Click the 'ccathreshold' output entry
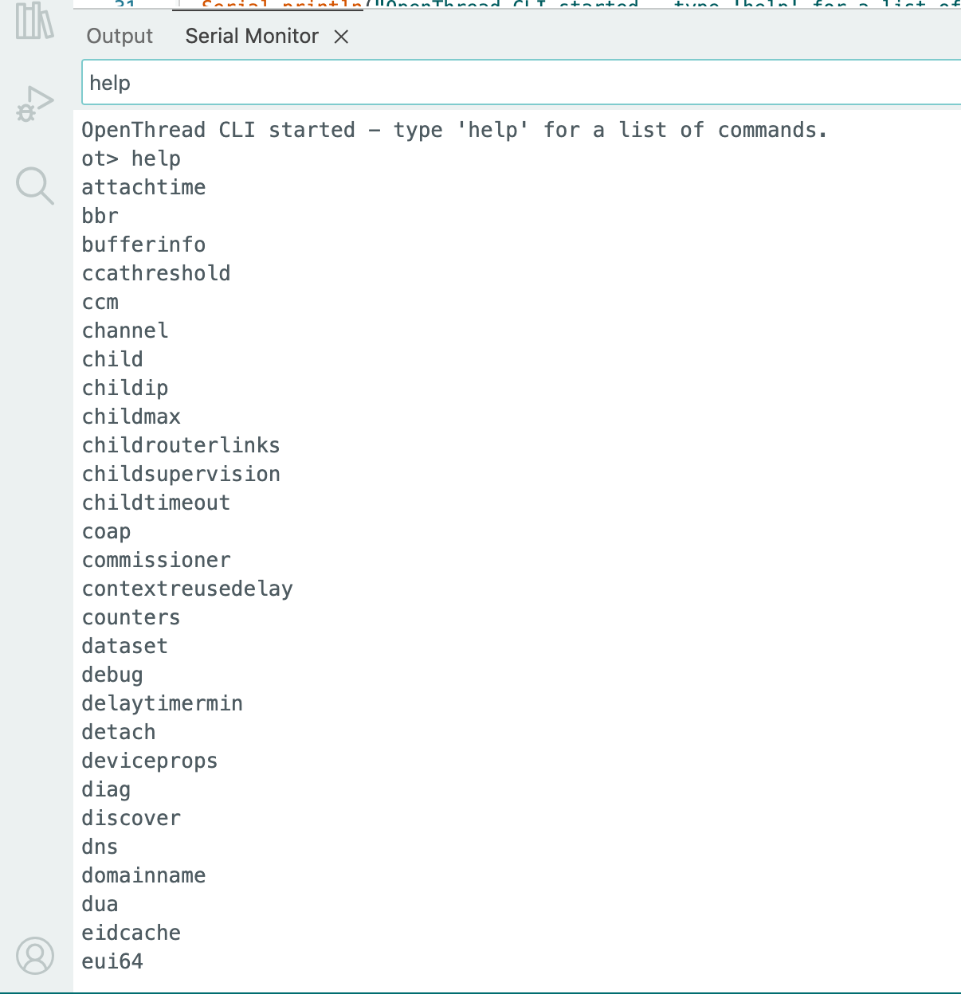961x994 pixels. tap(156, 273)
